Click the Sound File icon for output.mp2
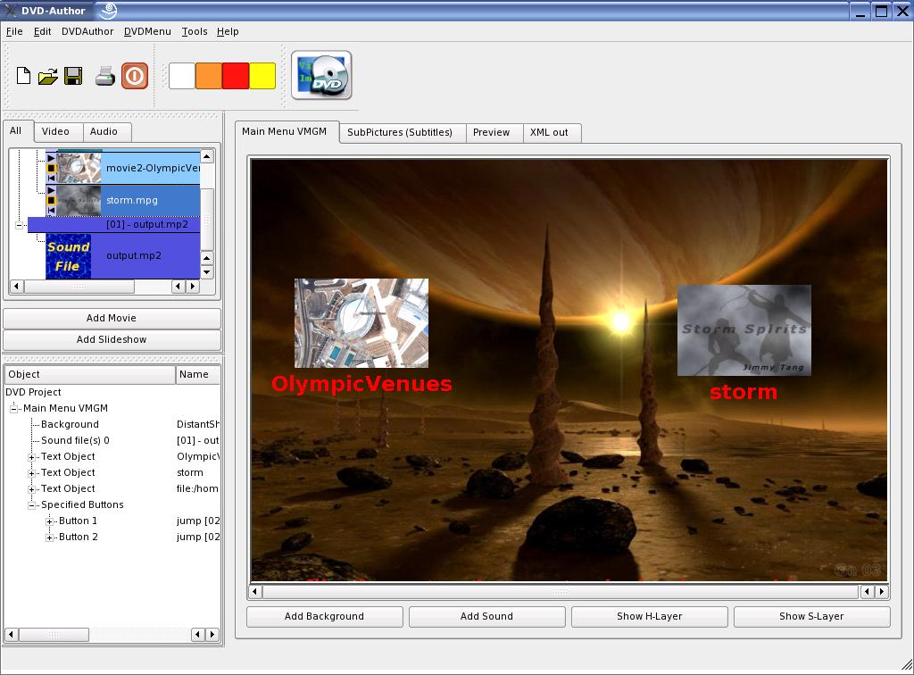The image size is (914, 675). (69, 256)
